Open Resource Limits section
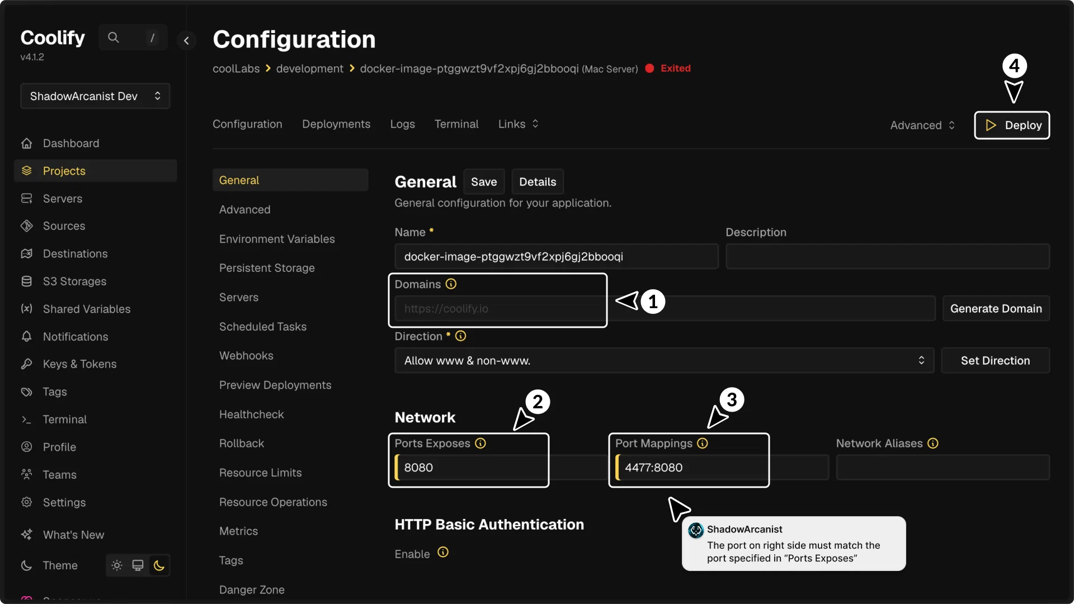Viewport: 1074px width, 604px height. 261,473
